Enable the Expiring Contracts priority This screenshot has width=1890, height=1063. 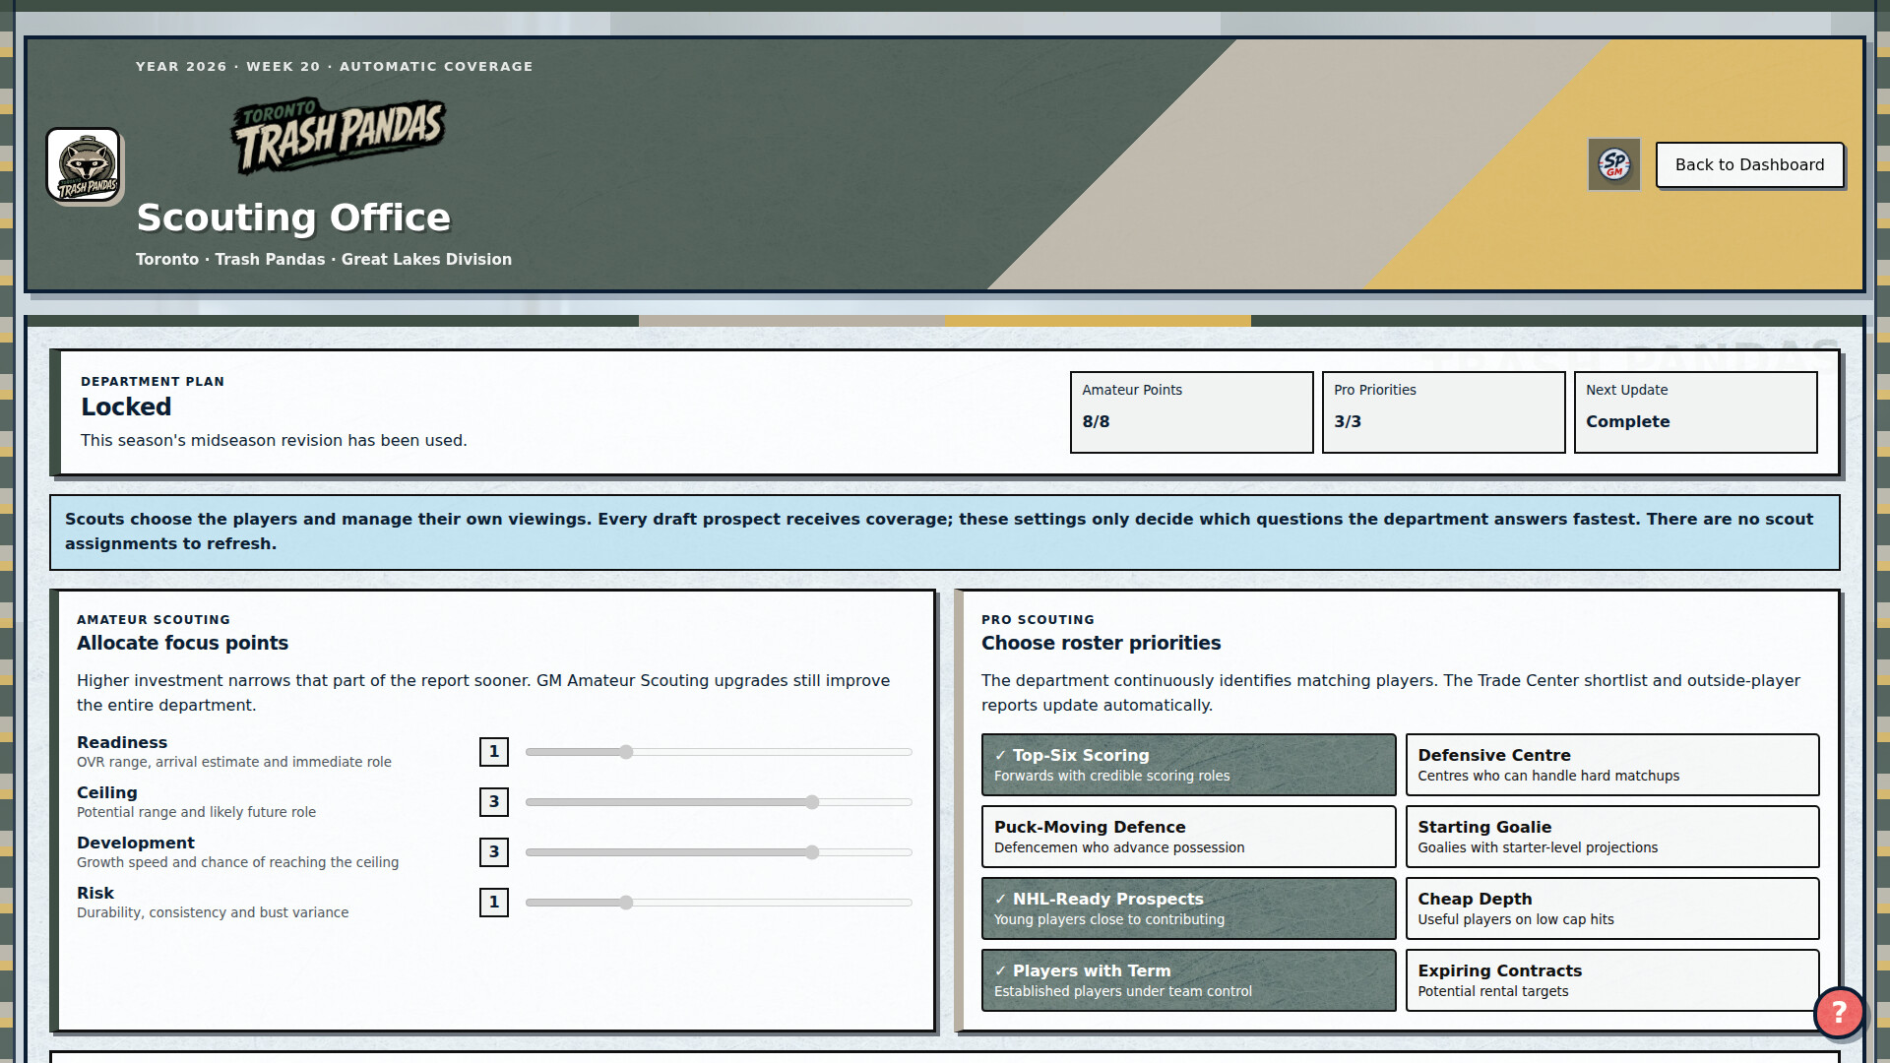click(1612, 980)
